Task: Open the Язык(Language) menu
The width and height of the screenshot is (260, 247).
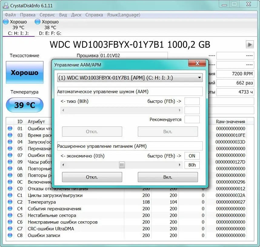Action: click(124, 15)
